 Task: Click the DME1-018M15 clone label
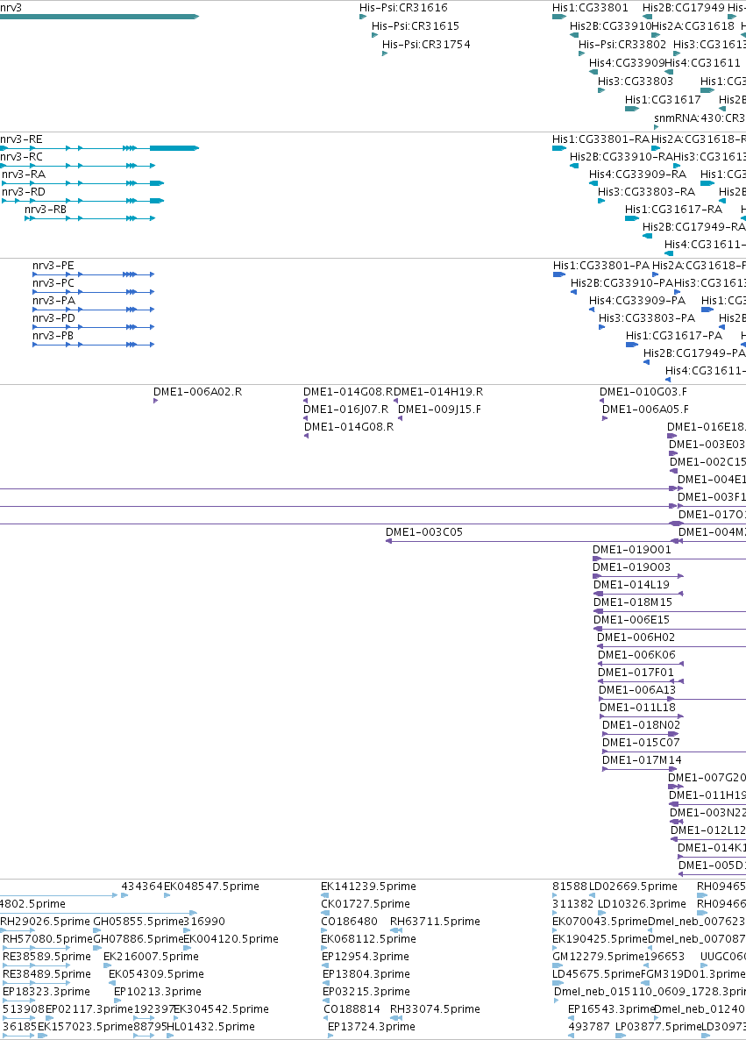click(633, 602)
